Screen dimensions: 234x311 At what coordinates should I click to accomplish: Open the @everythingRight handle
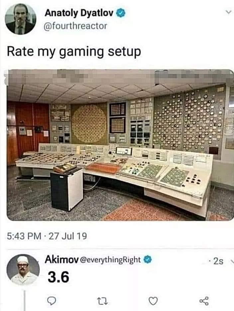[x=110, y=260]
